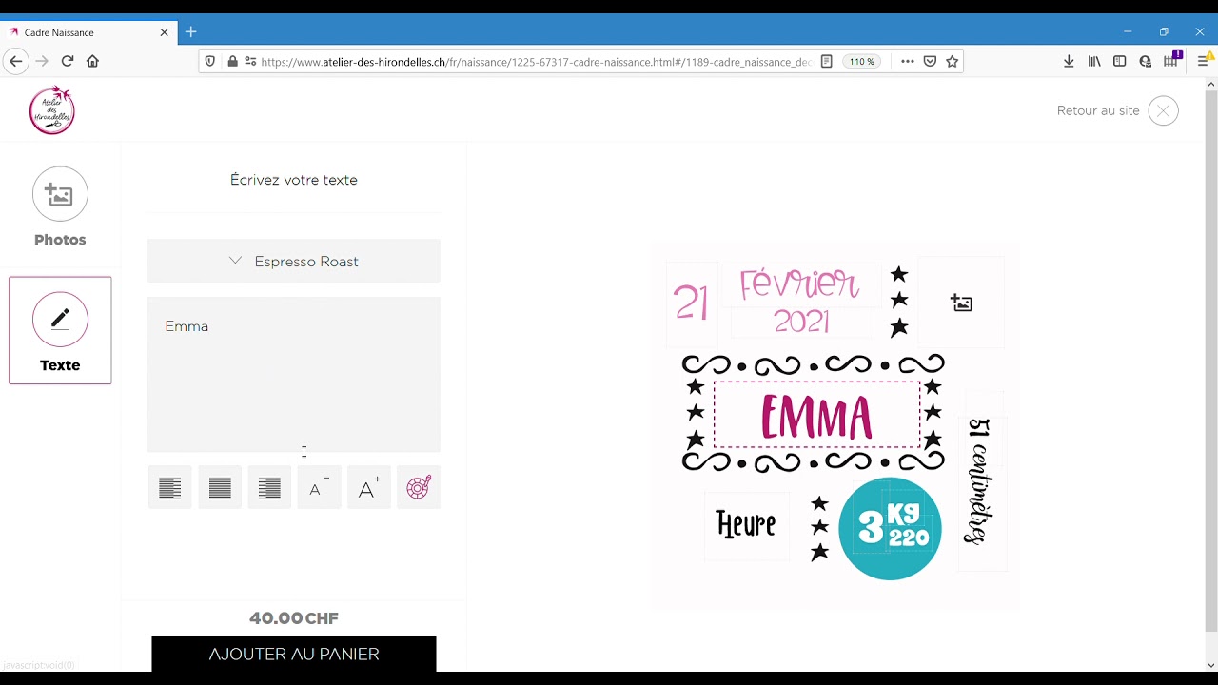Viewport: 1218px width, 685px height.
Task: Select the EMMA name text on the frame
Action: [x=816, y=415]
